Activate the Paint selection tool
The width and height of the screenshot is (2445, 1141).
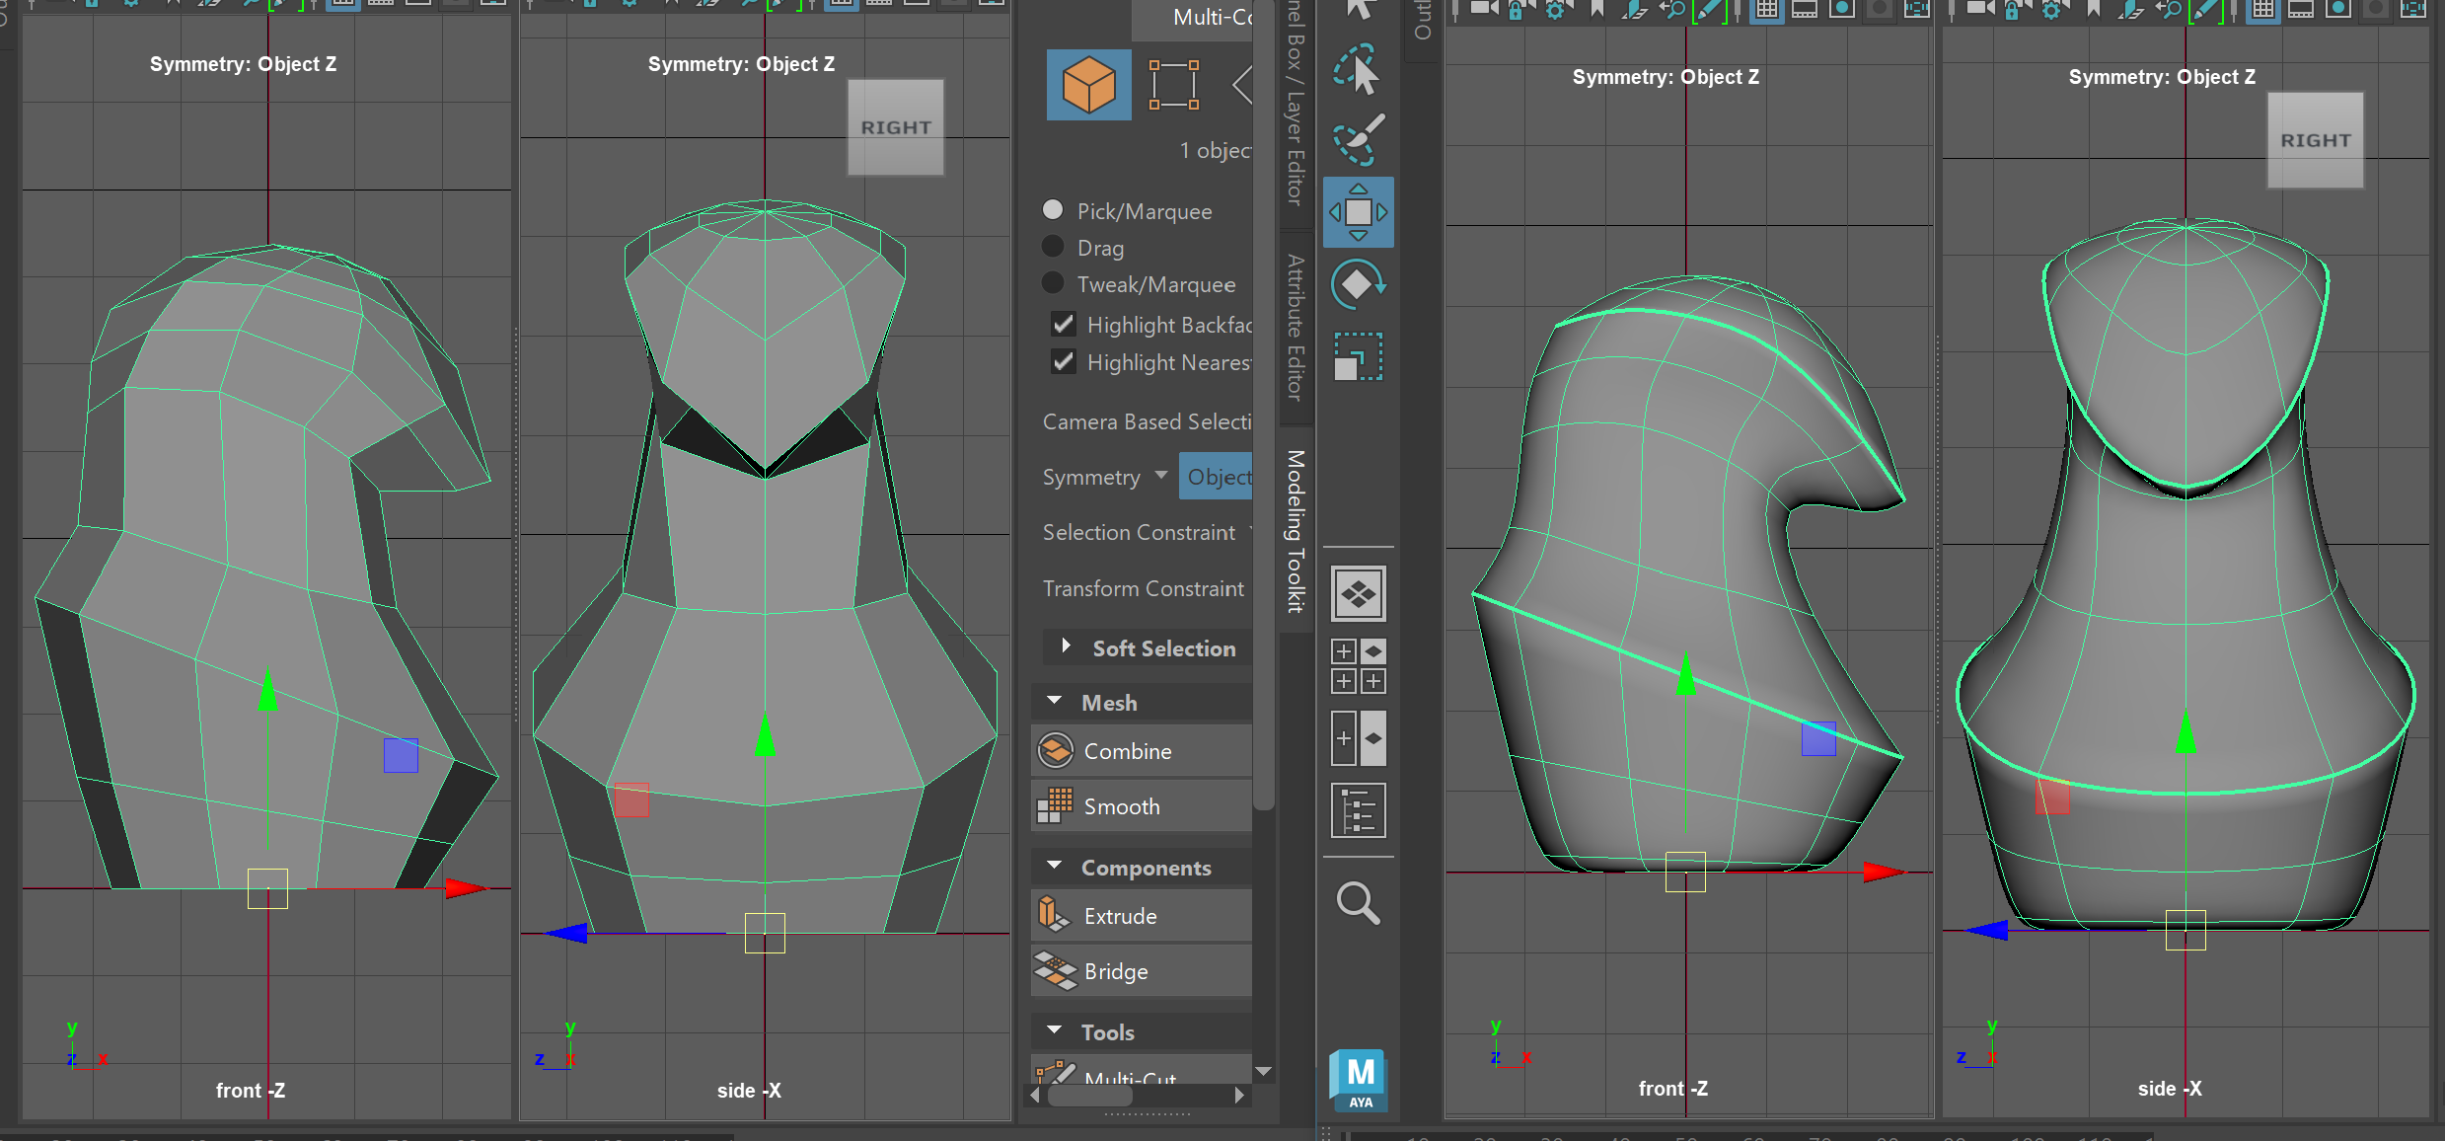[x=1358, y=141]
